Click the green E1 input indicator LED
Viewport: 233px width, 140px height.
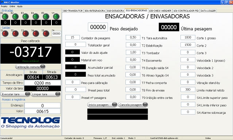(x=5, y=16)
